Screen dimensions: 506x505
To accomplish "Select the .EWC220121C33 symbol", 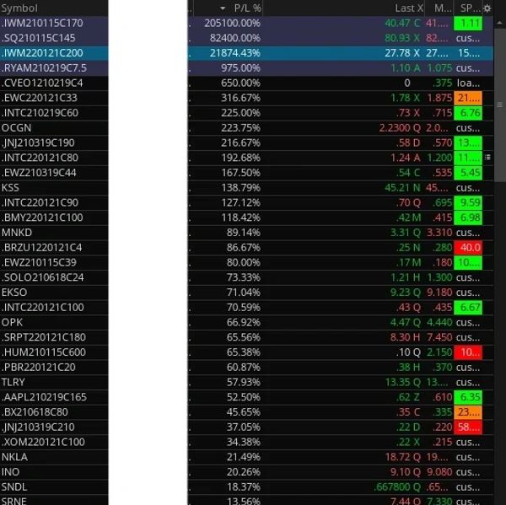I will coord(39,98).
